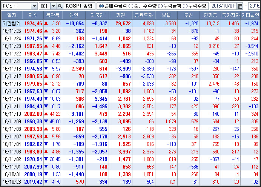Click the up arrow in 기간합계 row
This screenshot has width=261, height=187.
(x=46, y=23)
